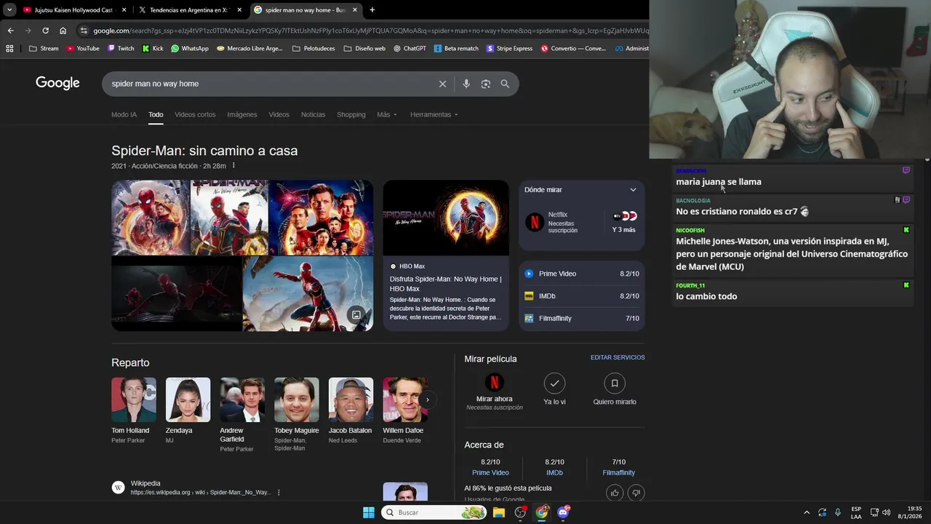Open the Stream bookmarks folder
931x524 pixels.
point(44,49)
